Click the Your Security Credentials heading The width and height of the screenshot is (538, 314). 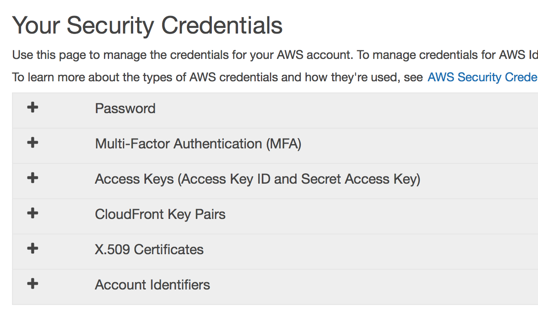click(x=147, y=25)
